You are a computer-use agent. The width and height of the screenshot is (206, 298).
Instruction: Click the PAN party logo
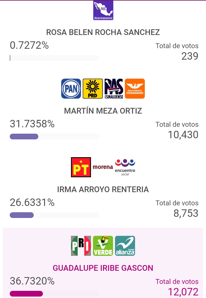pos(71,89)
